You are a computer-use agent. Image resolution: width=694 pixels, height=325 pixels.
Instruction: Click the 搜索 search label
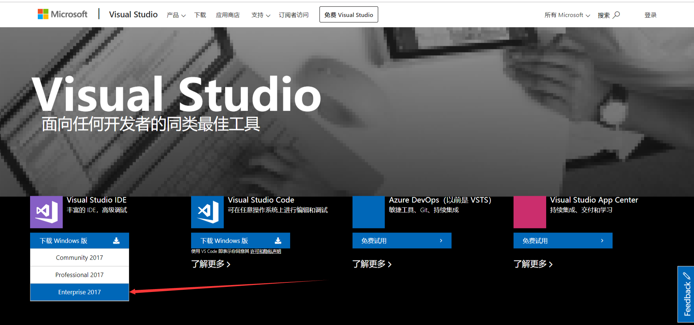coord(604,15)
